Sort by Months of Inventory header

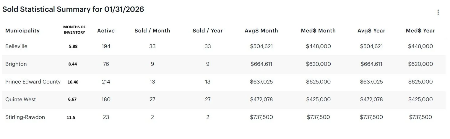click(x=74, y=30)
